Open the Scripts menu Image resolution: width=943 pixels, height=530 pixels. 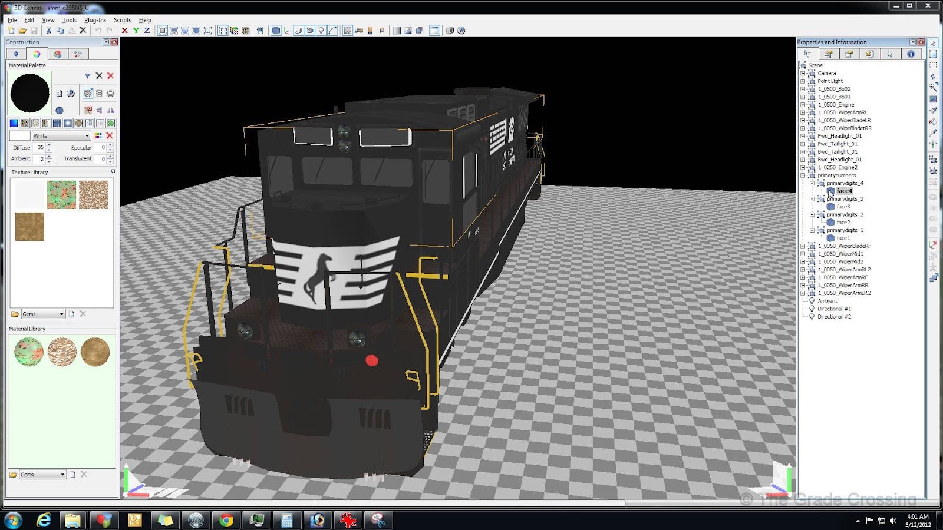pos(123,20)
